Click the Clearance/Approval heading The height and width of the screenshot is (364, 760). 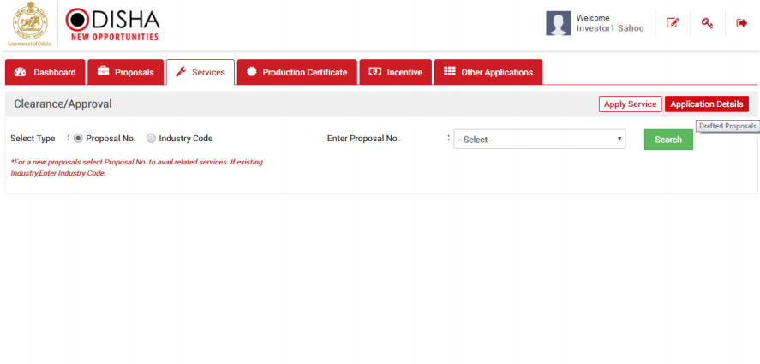63,104
